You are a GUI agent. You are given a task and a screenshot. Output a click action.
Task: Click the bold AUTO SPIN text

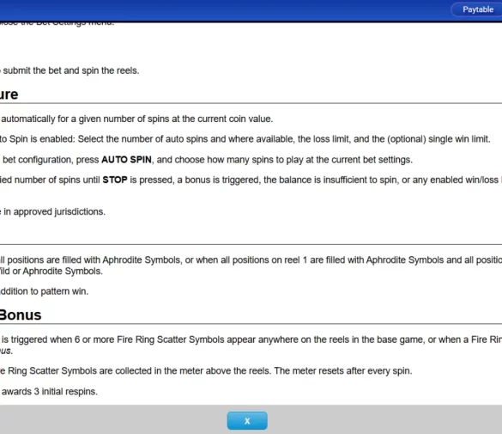pyautogui.click(x=126, y=160)
